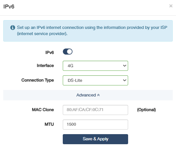Open the Interface dropdown showing 4G
The width and height of the screenshot is (176, 152).
click(95, 66)
